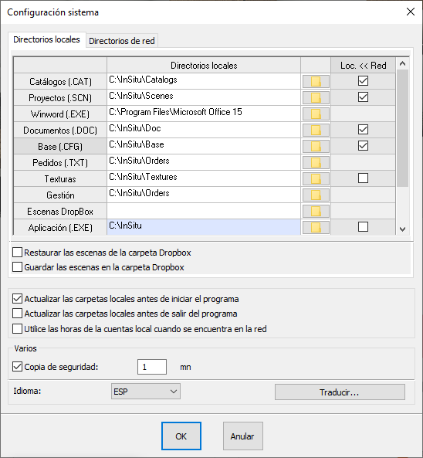This screenshot has width=423, height=458.
Task: Browse folder for Documentos (.DOC) row
Action: [316, 130]
